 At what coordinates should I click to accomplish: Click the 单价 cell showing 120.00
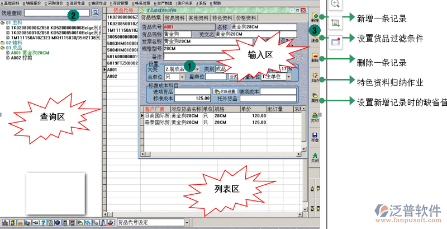tap(253, 116)
